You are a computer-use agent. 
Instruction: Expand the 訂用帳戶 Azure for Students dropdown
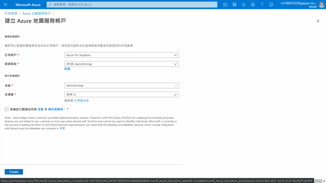(121, 55)
